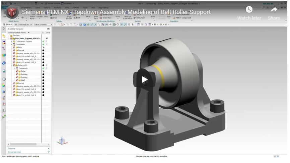Collapse the Roller_ASM subassembly node
The height and width of the screenshot is (163, 290).
click(x=11, y=65)
